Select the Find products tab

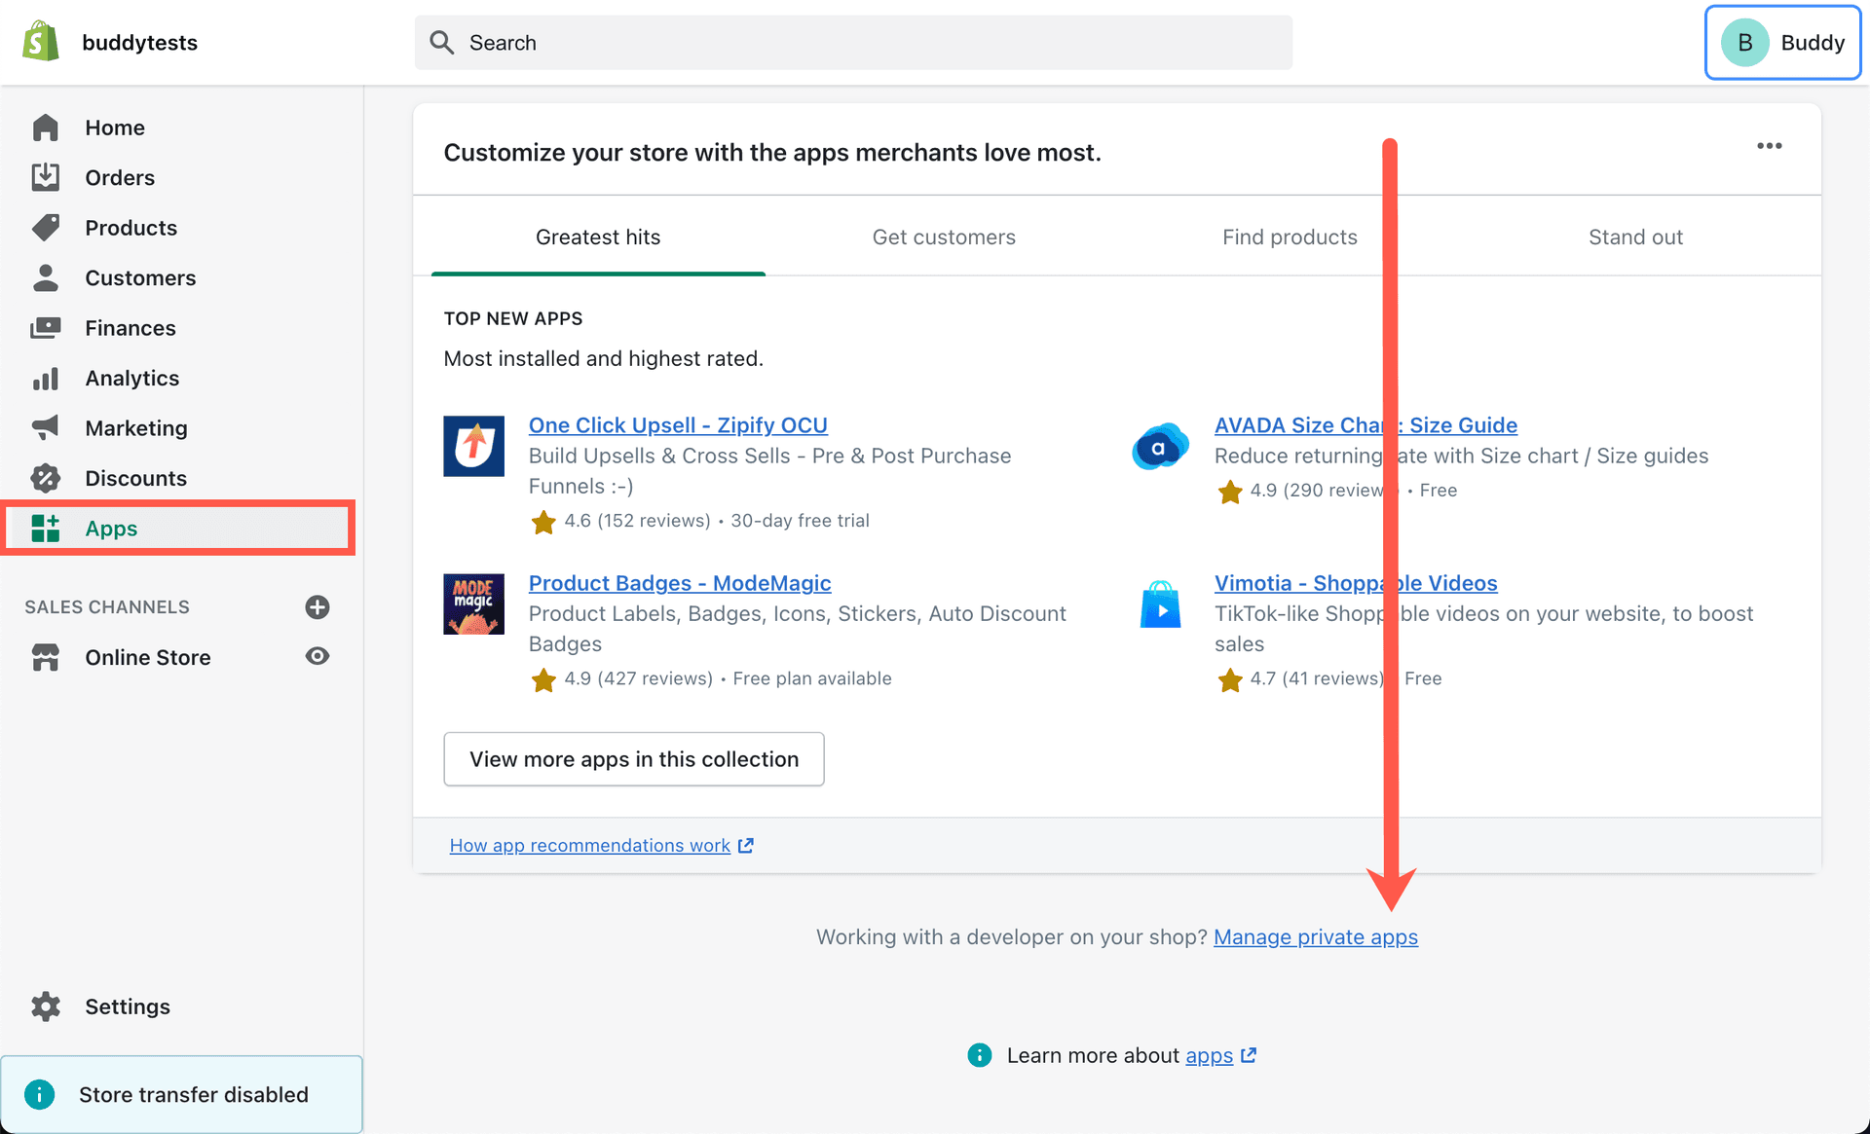1290,238
